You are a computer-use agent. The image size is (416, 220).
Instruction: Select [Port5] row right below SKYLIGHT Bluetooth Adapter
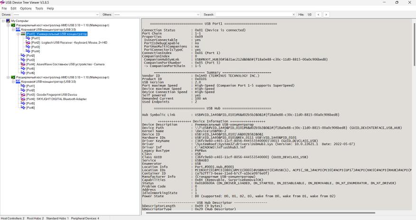tap(30, 103)
